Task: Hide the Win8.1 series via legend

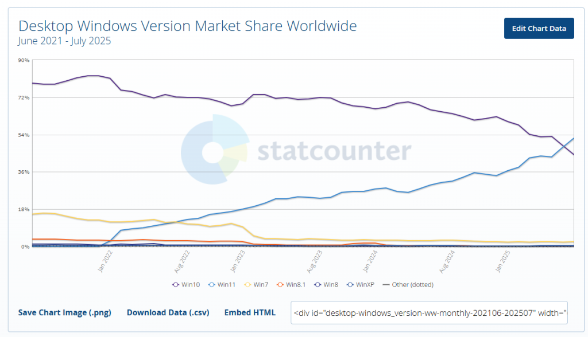Action: pyautogui.click(x=291, y=285)
